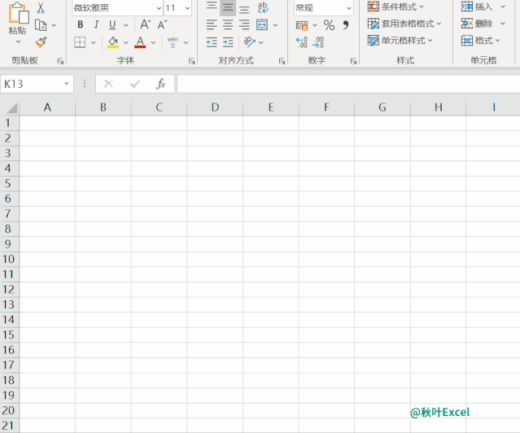Image resolution: width=520 pixels, height=433 pixels.
Task: Open the Name Box dropdown arrow
Action: [67, 84]
